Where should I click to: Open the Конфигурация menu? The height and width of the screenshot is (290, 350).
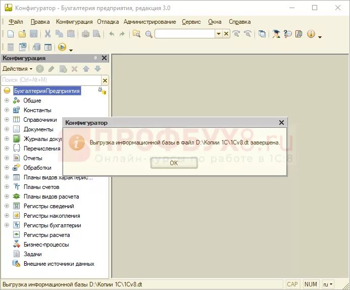click(x=74, y=22)
